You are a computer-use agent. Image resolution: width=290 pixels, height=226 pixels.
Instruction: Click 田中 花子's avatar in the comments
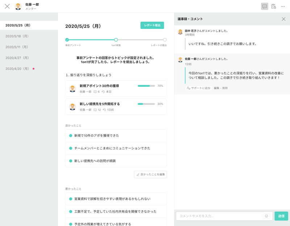coord(180,32)
